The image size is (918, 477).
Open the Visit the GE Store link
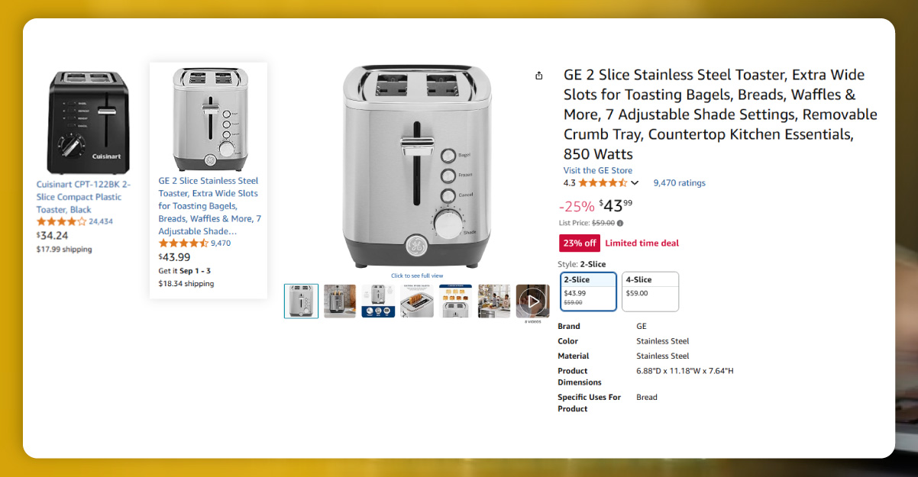(597, 169)
